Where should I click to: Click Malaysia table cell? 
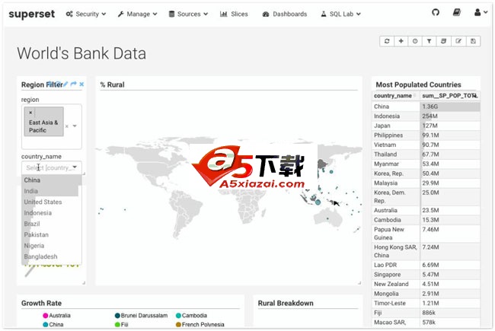[396, 183]
